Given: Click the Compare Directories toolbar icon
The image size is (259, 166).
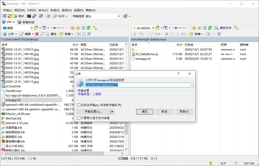Looking at the screenshot, I should click(x=5, y=16).
